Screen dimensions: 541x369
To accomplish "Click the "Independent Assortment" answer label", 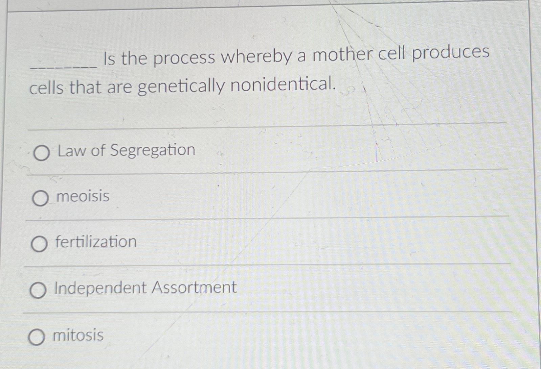I will point(145,288).
